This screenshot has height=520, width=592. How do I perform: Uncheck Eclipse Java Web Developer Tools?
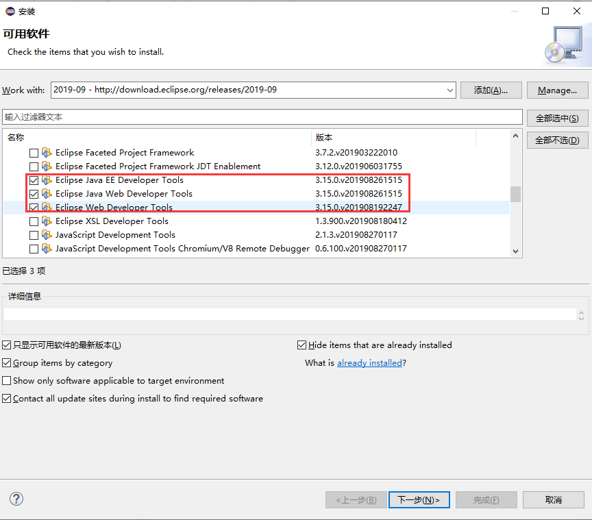point(34,194)
